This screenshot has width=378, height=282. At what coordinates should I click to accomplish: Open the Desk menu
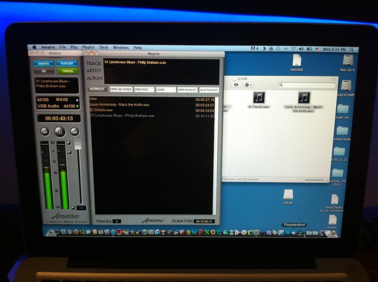coord(104,48)
